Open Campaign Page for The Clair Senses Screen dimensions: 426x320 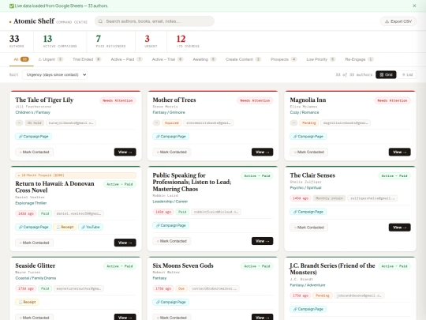(308, 212)
